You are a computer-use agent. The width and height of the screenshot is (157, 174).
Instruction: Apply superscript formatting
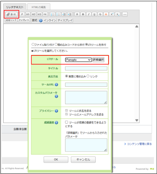[112, 14]
